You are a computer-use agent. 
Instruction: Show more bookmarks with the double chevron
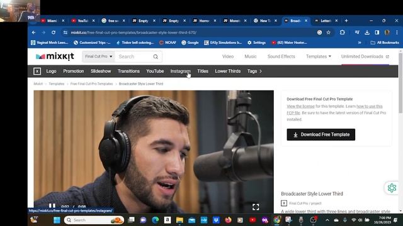pyautogui.click(x=360, y=43)
